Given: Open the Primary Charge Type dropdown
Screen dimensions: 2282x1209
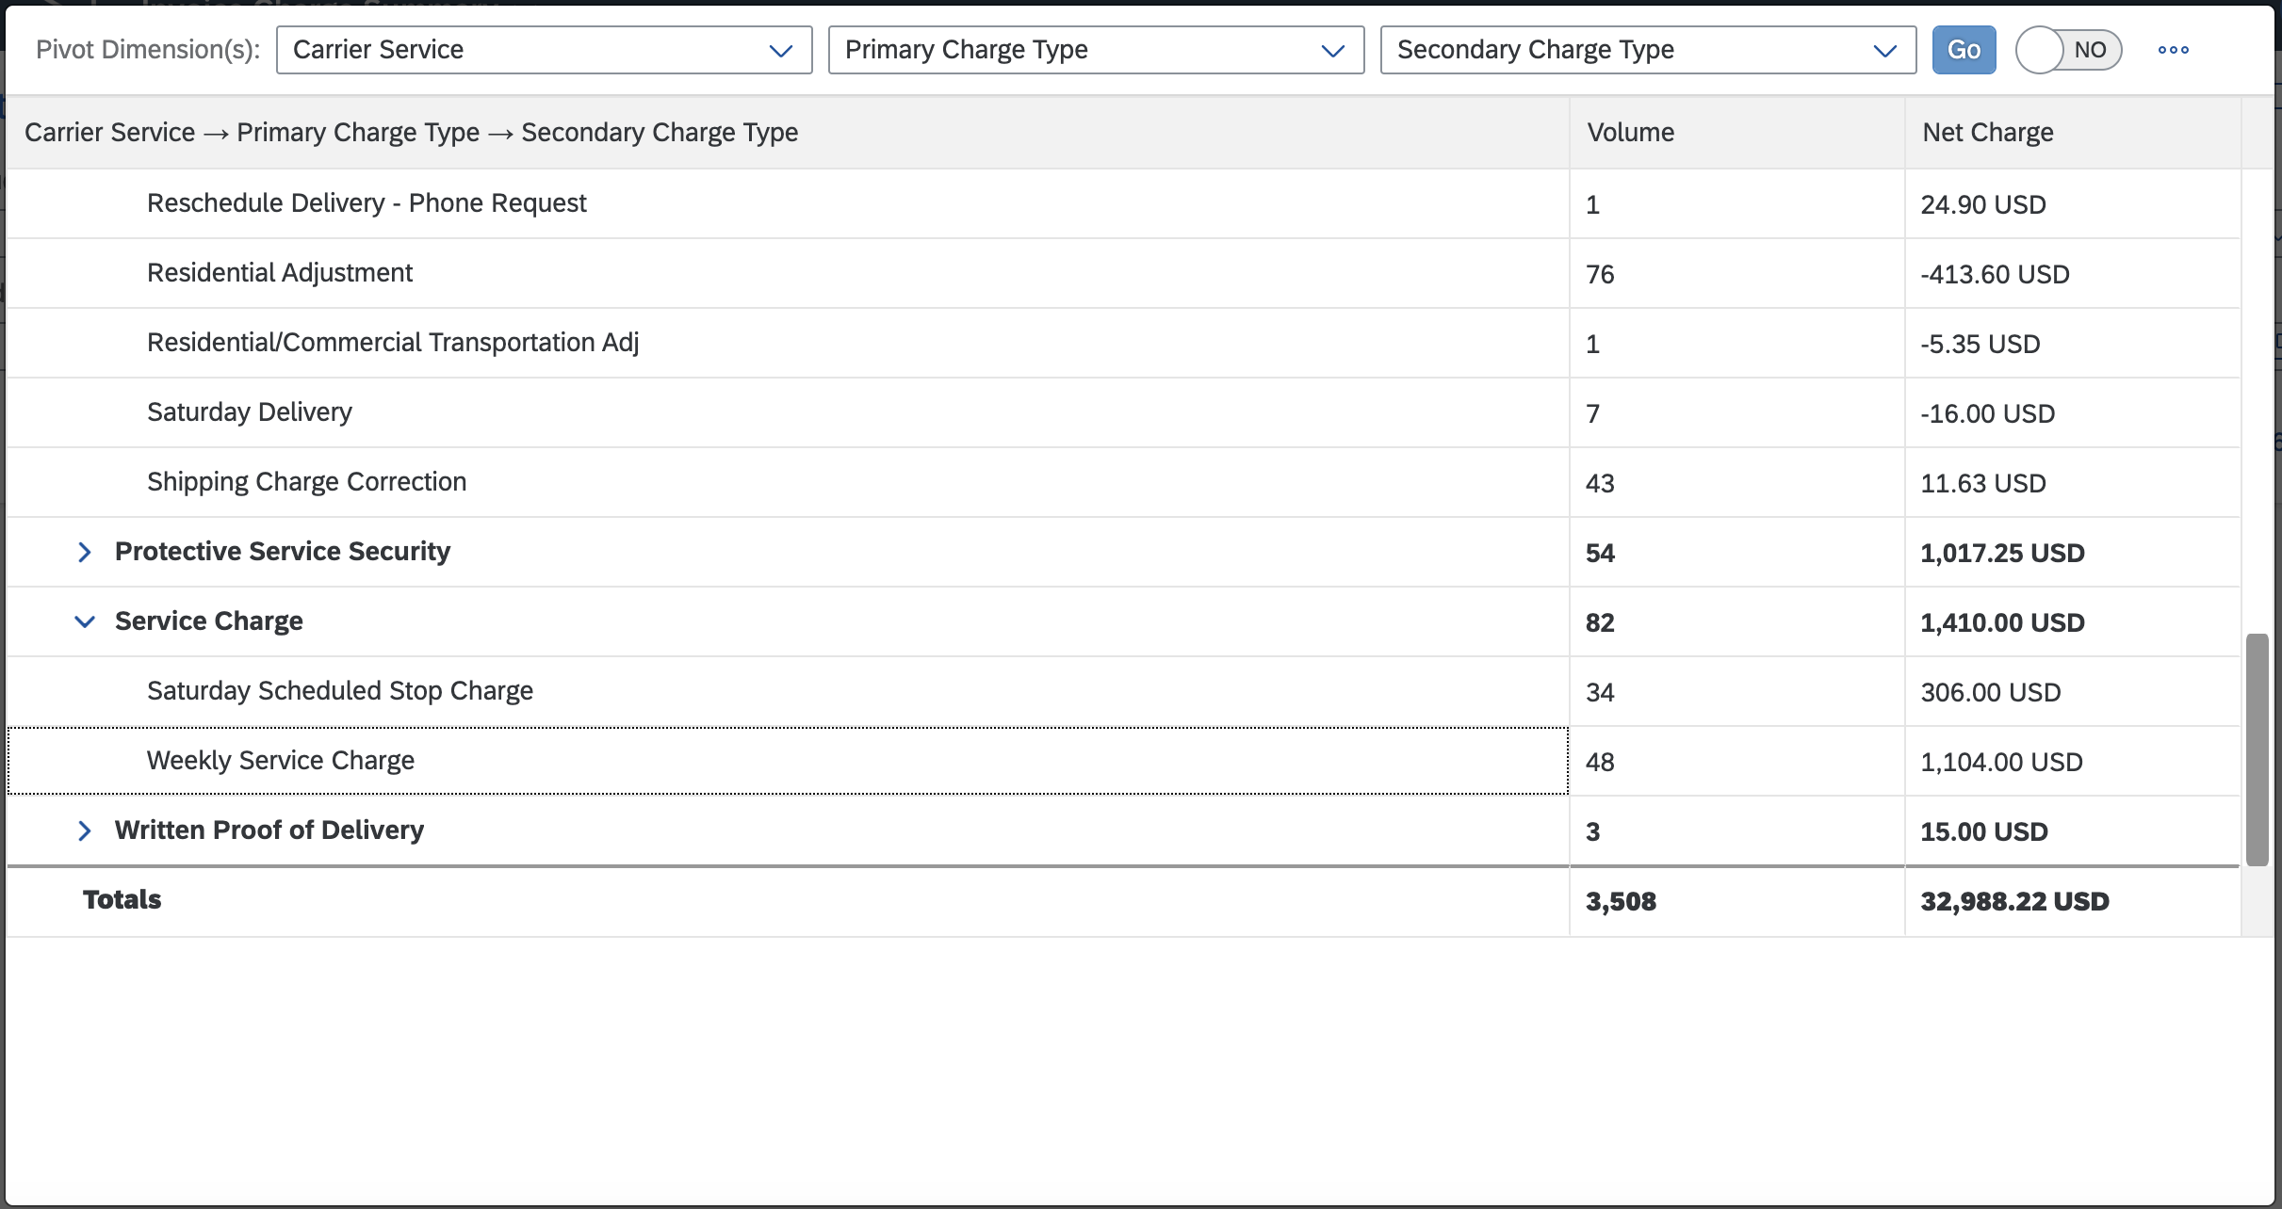Looking at the screenshot, I should (1096, 50).
